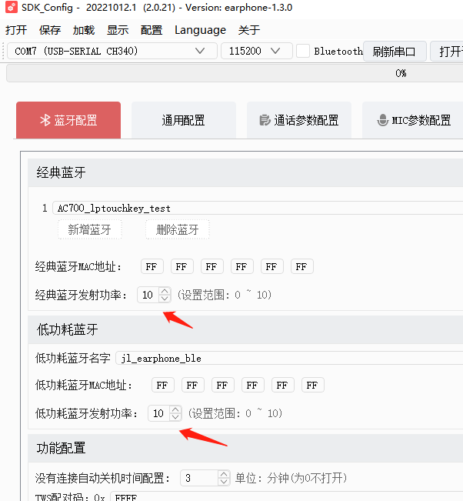Click the 低功耗蓝牙发射功率 value field
Screen dimensions: 463x501
tap(158, 413)
